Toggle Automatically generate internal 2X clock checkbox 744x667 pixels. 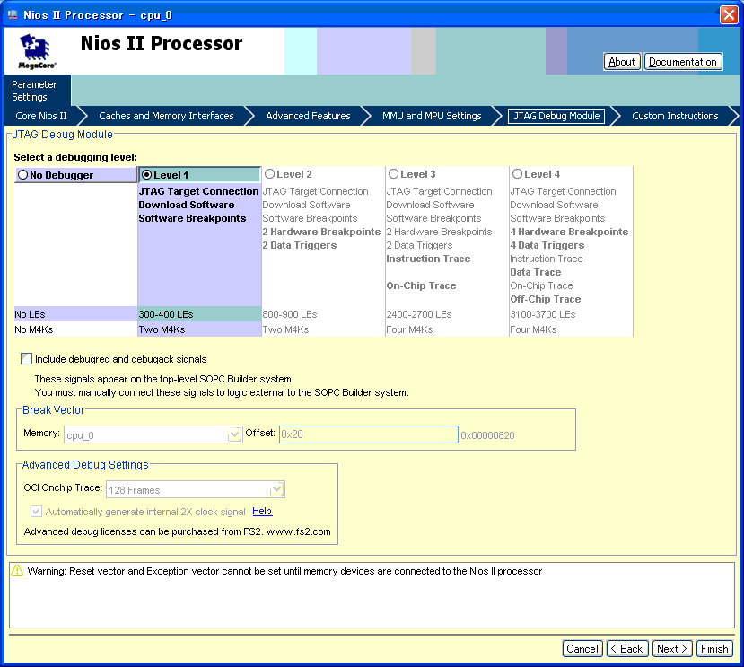pyautogui.click(x=36, y=512)
